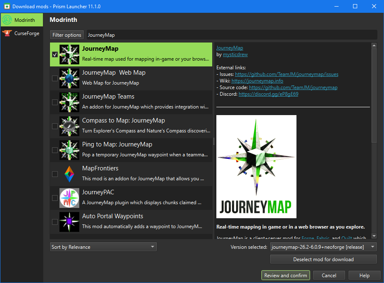Click the Help button
The height and width of the screenshot is (283, 384).
coord(365,276)
